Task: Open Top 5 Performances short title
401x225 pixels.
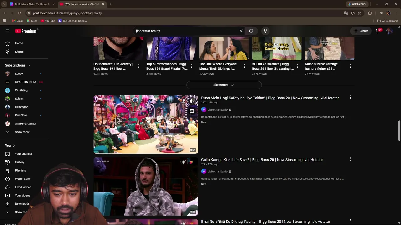Action: 167,66
